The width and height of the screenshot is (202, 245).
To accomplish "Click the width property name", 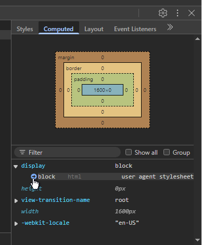I will (x=30, y=211).
